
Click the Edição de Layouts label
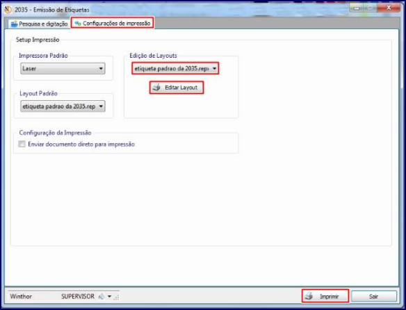pos(153,56)
